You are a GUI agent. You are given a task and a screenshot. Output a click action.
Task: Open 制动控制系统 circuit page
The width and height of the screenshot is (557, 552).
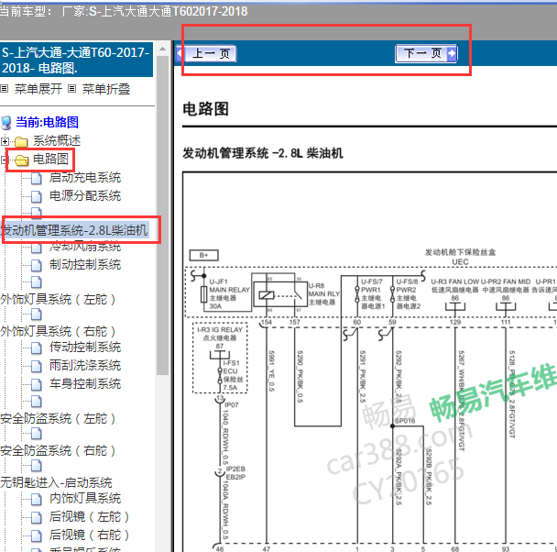click(85, 264)
